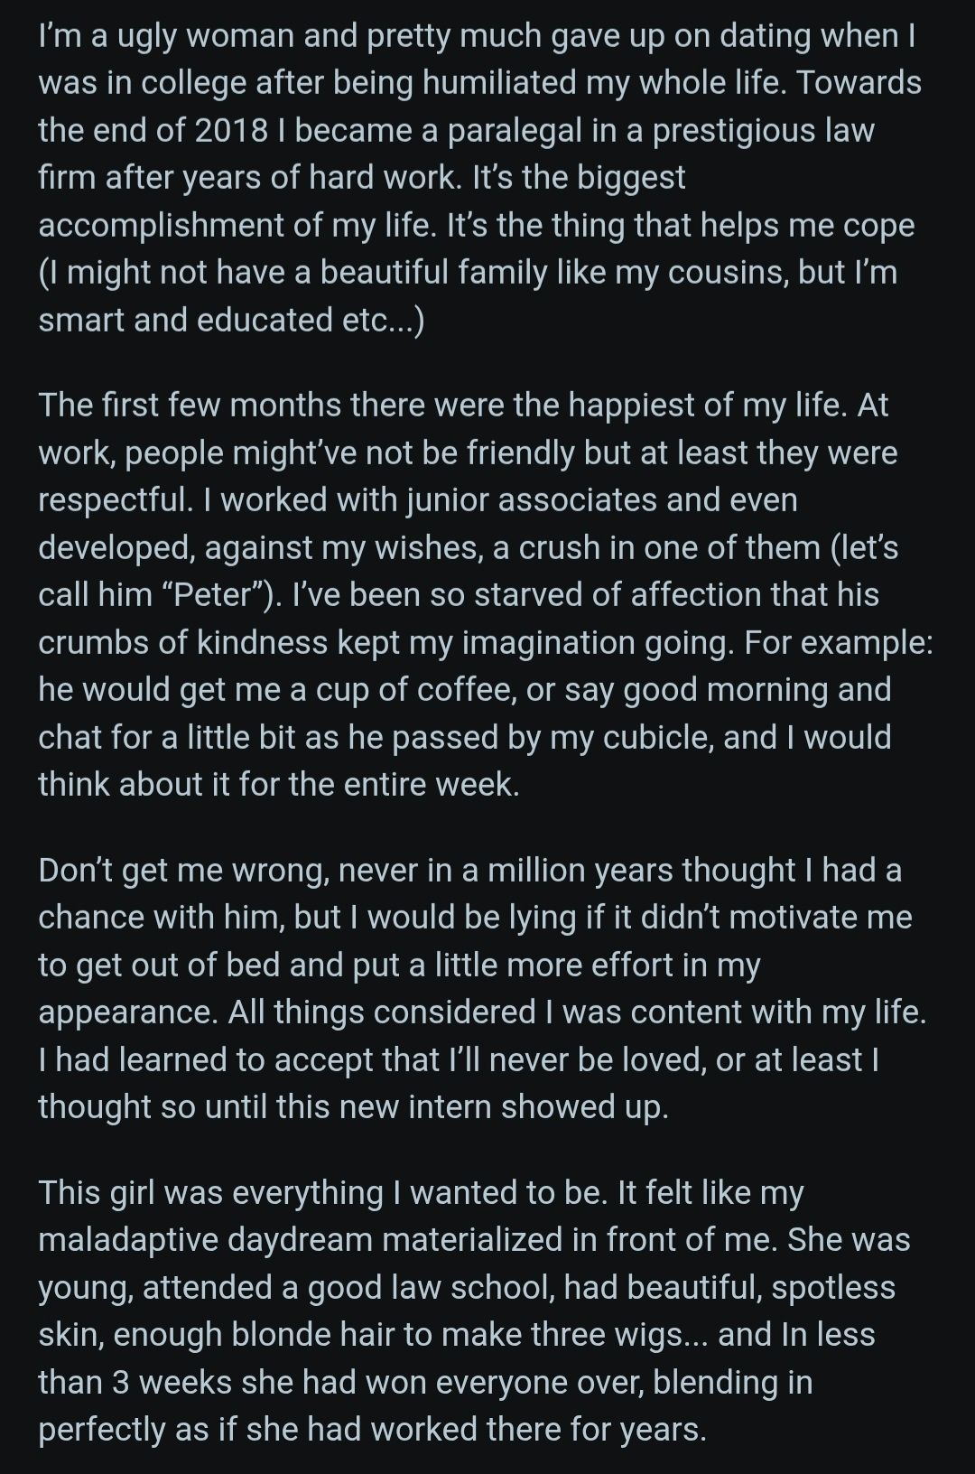Click the final line "perfectly as if she had worked"
Screen dimensions: 975x1474
click(372, 1430)
